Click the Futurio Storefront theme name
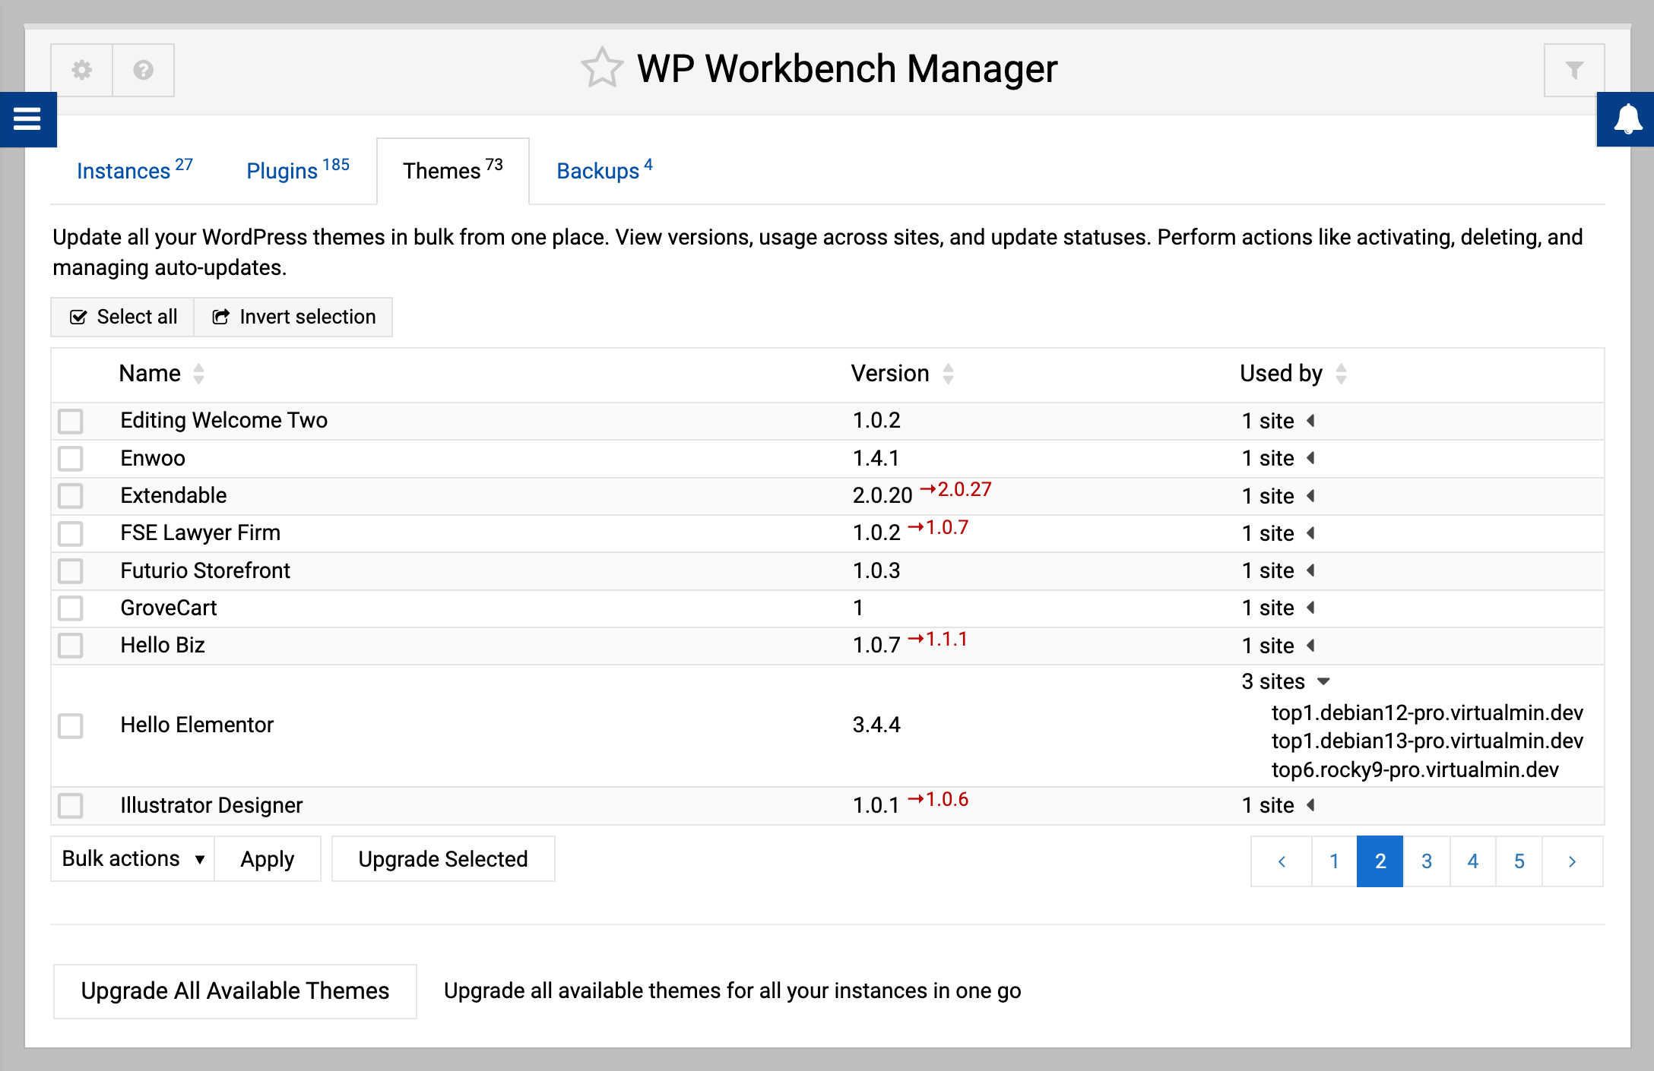This screenshot has height=1071, width=1654. 205,570
